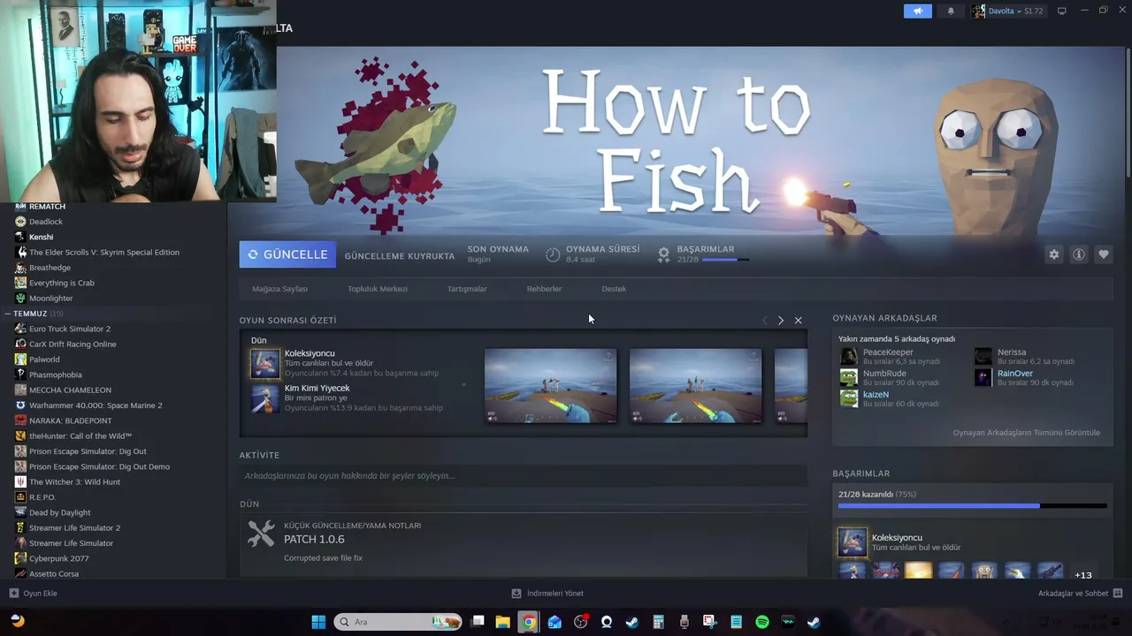Open İndirmeleri Yönet downloads manager
Viewport: 1132px width, 636px height.
point(547,594)
